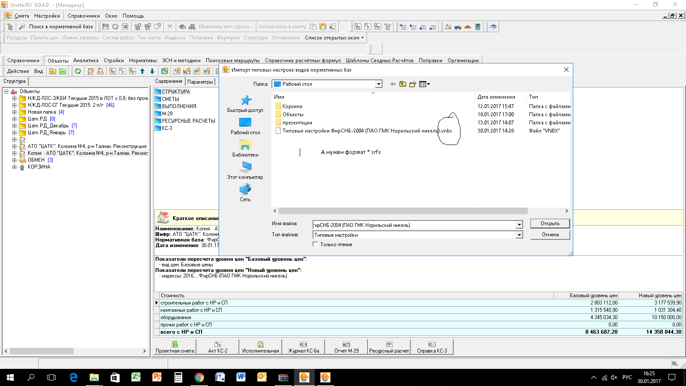Image resolution: width=686 pixels, height=386 pixels.
Task: Switch to the Нормативы tab
Action: tap(143, 60)
